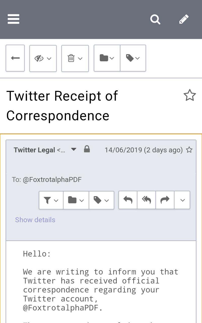Screen dimensions: 202x323
Task: Open the message-level folder dropdown
Action: point(76,200)
